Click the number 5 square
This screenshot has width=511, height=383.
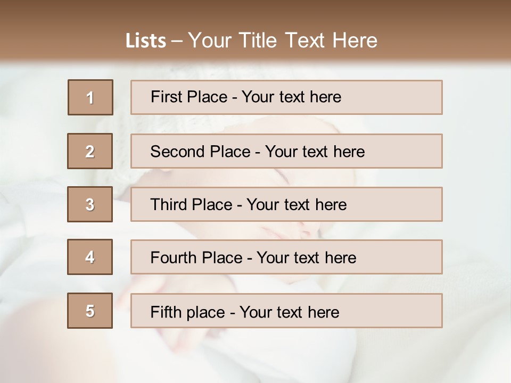[x=90, y=311]
